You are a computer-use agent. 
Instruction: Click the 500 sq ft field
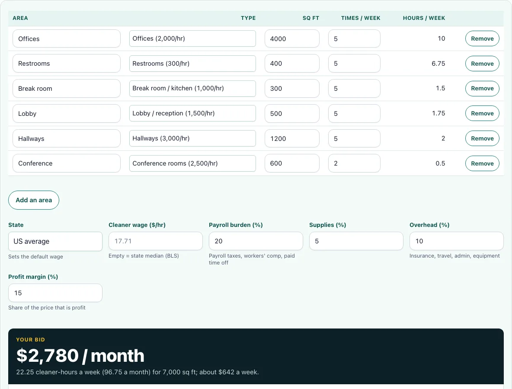pos(292,113)
